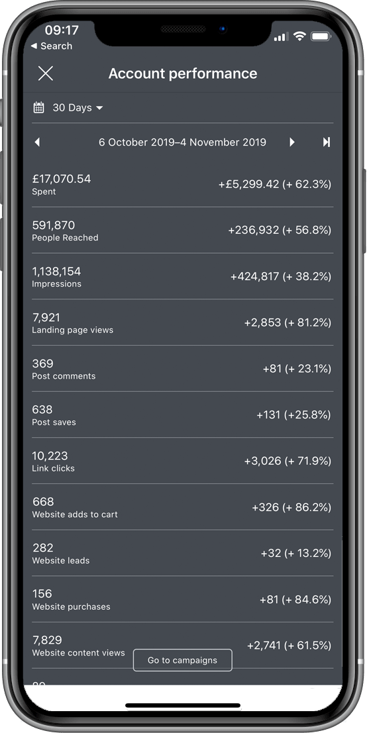Click the calendar icon beside 30 Days
The image size is (369, 733).
(39, 107)
